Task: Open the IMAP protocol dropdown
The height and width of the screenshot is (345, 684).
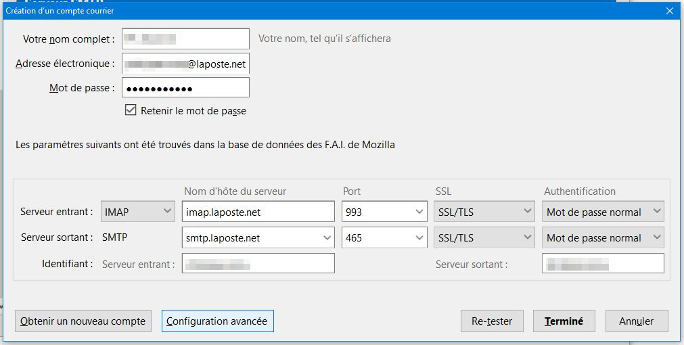Action: [138, 212]
